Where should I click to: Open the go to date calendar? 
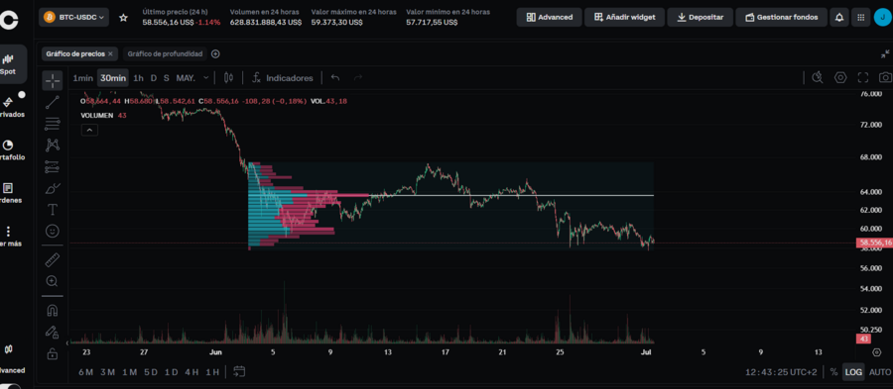(x=239, y=372)
